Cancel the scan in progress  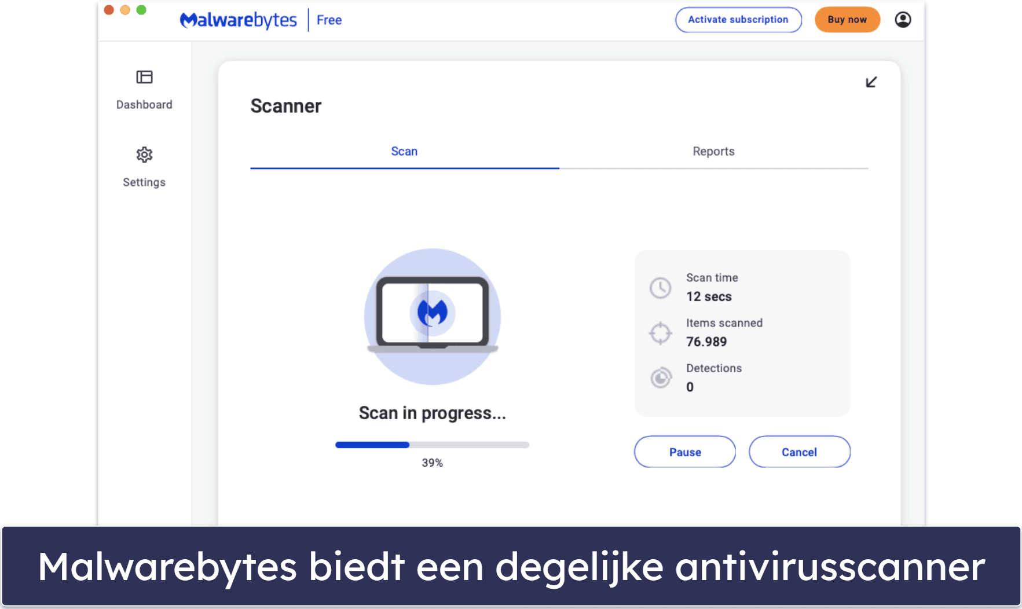point(799,452)
